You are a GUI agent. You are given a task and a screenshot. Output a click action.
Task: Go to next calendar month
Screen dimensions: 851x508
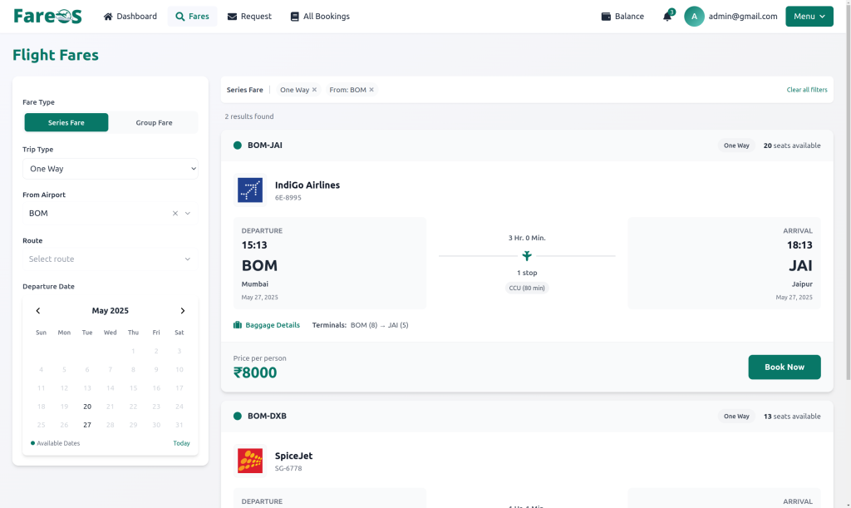(182, 310)
